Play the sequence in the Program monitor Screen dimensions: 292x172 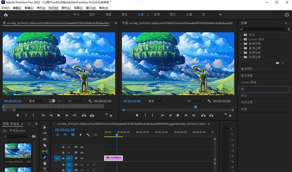[178, 115]
